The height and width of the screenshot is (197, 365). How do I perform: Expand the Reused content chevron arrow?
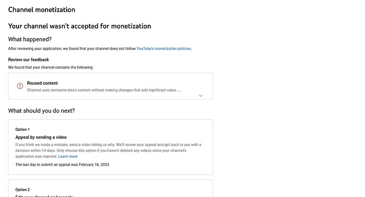(x=200, y=95)
